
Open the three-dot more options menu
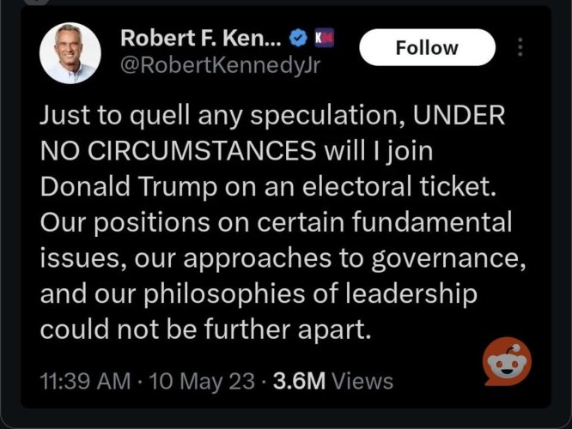[520, 47]
